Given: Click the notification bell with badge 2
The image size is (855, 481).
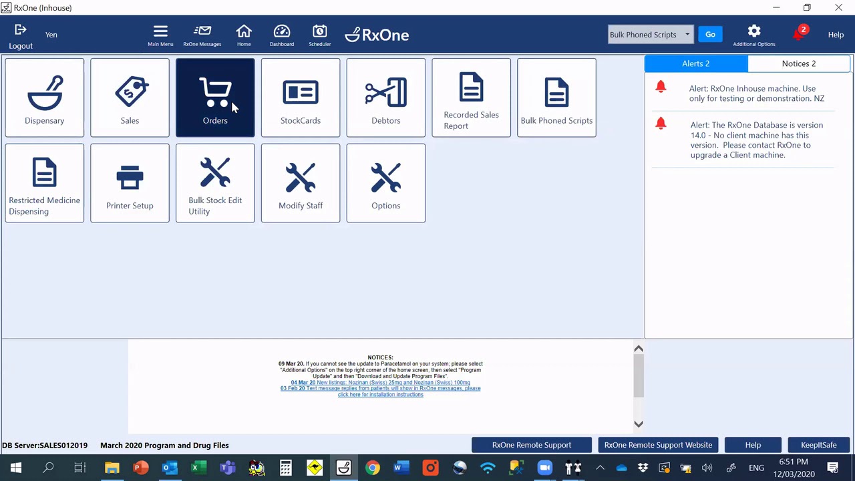Looking at the screenshot, I should point(800,33).
